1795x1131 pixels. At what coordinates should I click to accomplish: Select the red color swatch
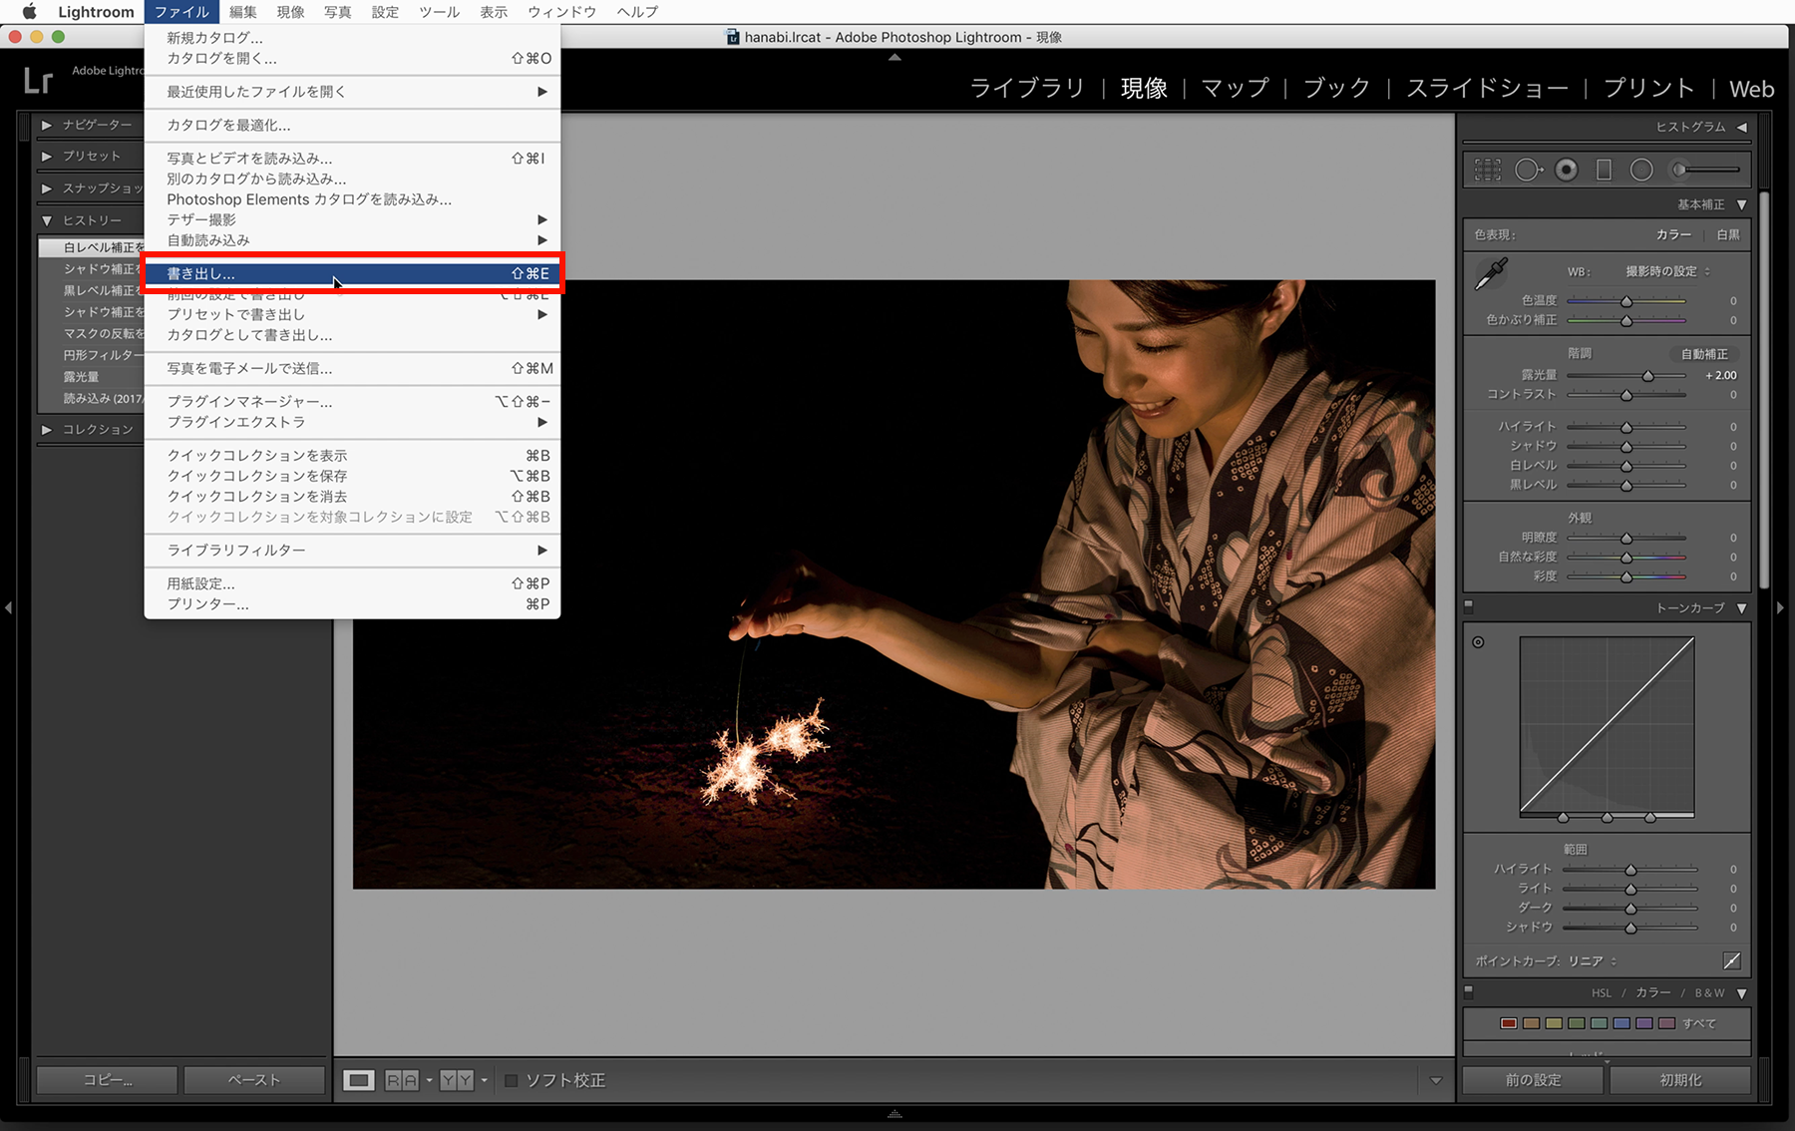point(1509,1023)
